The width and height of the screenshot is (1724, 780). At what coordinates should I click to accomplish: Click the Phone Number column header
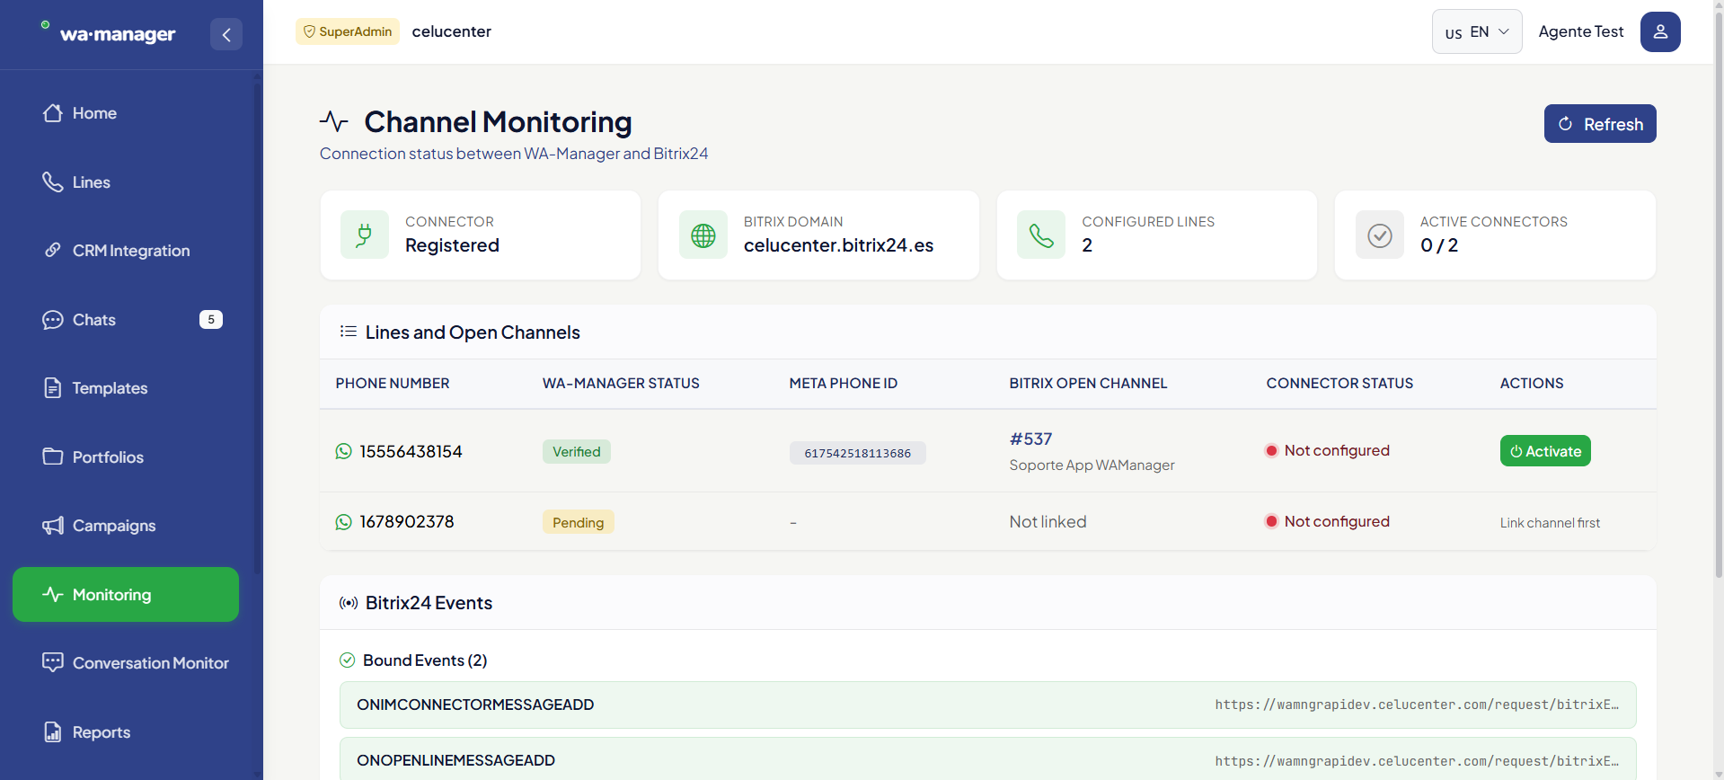[x=393, y=384]
